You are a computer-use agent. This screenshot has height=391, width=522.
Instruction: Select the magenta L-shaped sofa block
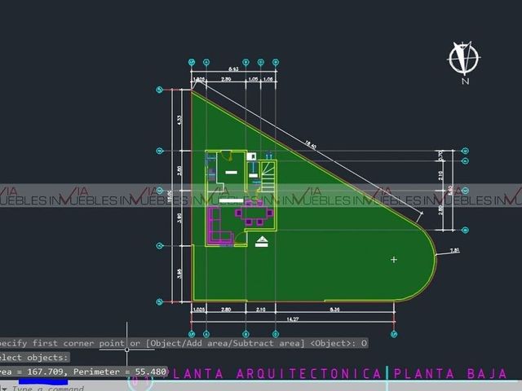coord(219,226)
